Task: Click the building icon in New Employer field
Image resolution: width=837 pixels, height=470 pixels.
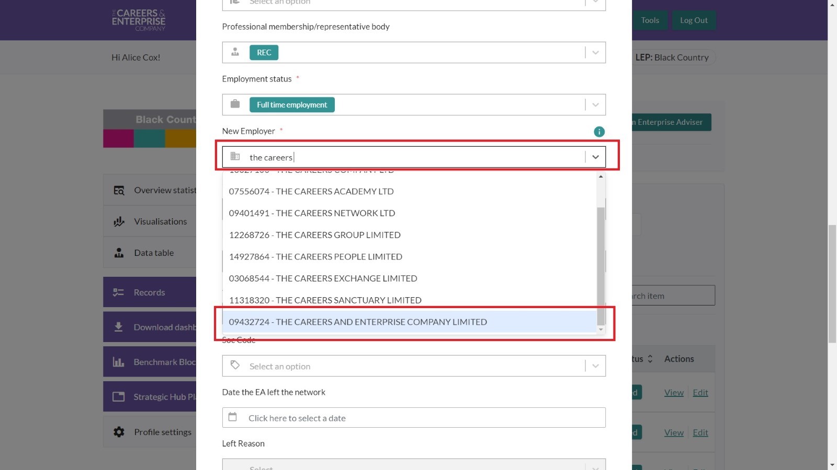Action: (x=235, y=156)
